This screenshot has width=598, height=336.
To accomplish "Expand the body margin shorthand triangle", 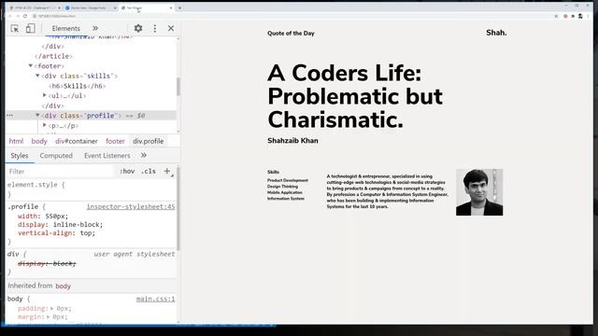I will [49, 316].
